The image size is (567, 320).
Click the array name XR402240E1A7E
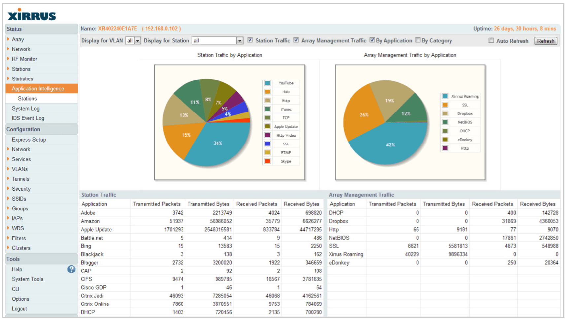point(117,29)
